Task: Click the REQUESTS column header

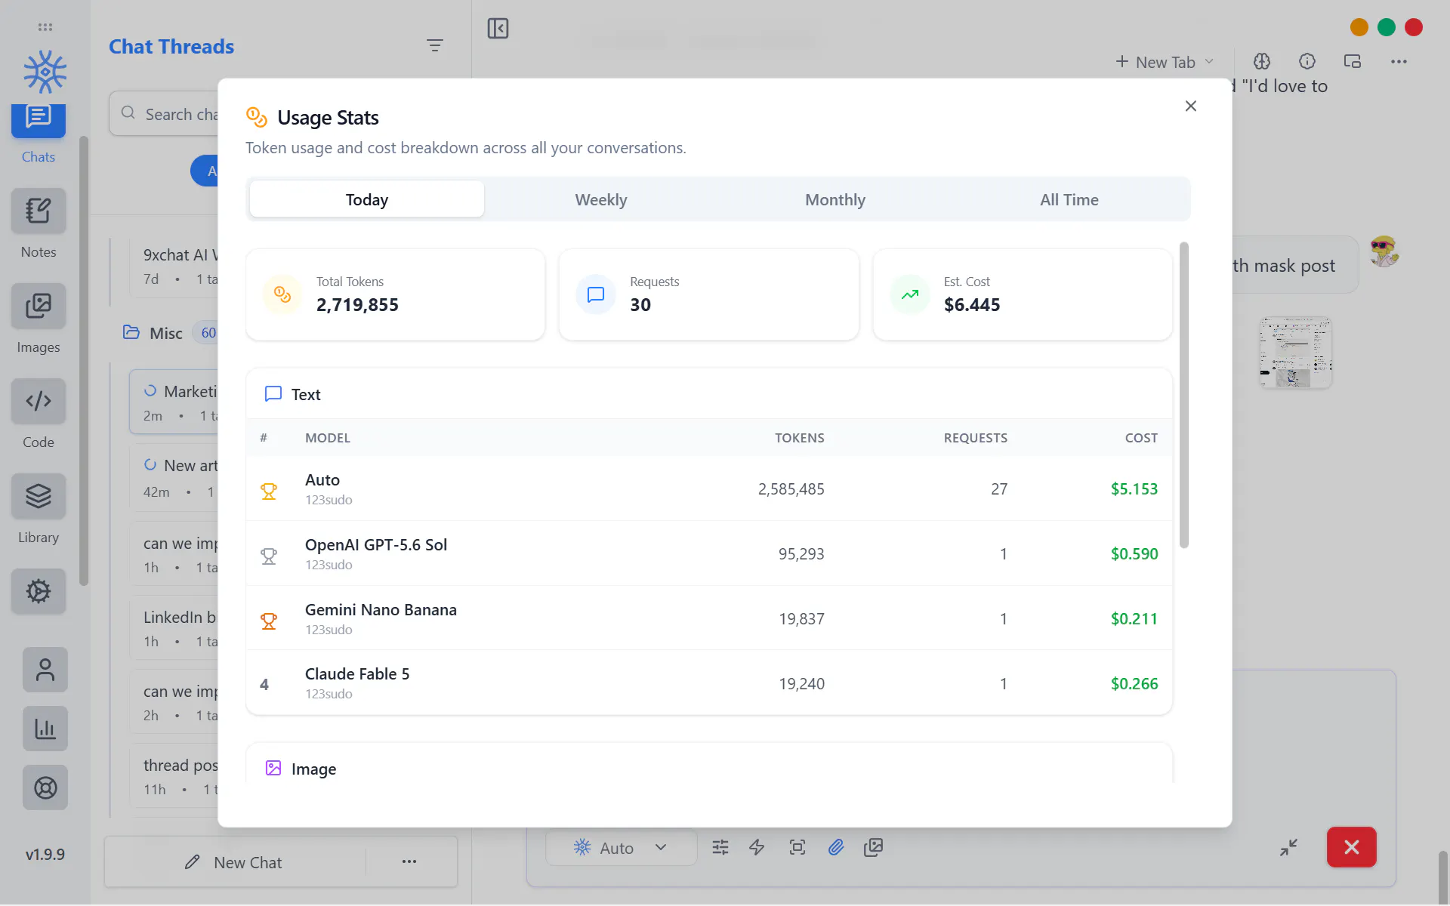Action: click(x=975, y=438)
